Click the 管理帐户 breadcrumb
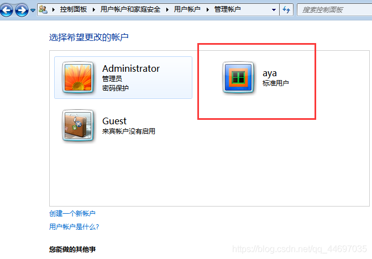The image size is (372, 259). [227, 9]
